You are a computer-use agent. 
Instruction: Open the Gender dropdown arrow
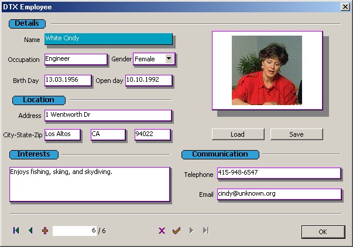point(169,58)
